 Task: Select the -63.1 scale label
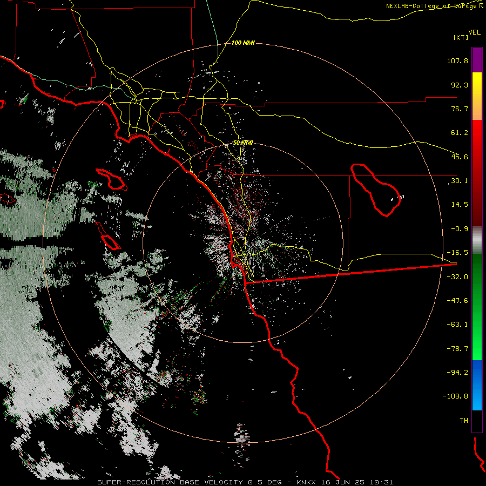pos(457,325)
